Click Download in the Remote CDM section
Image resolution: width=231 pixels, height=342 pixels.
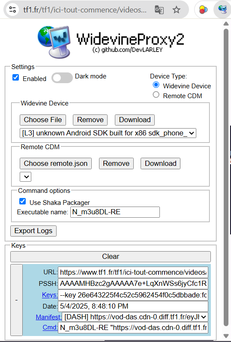click(161, 163)
